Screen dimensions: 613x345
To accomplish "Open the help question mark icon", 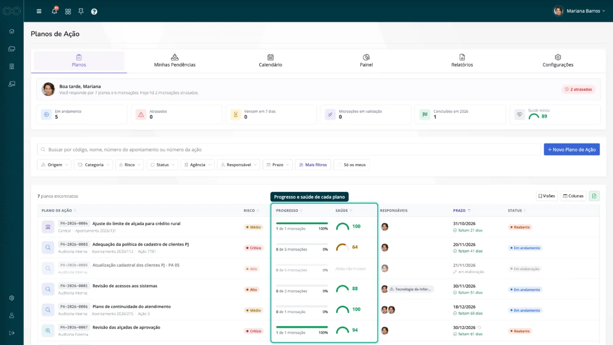I will [94, 11].
